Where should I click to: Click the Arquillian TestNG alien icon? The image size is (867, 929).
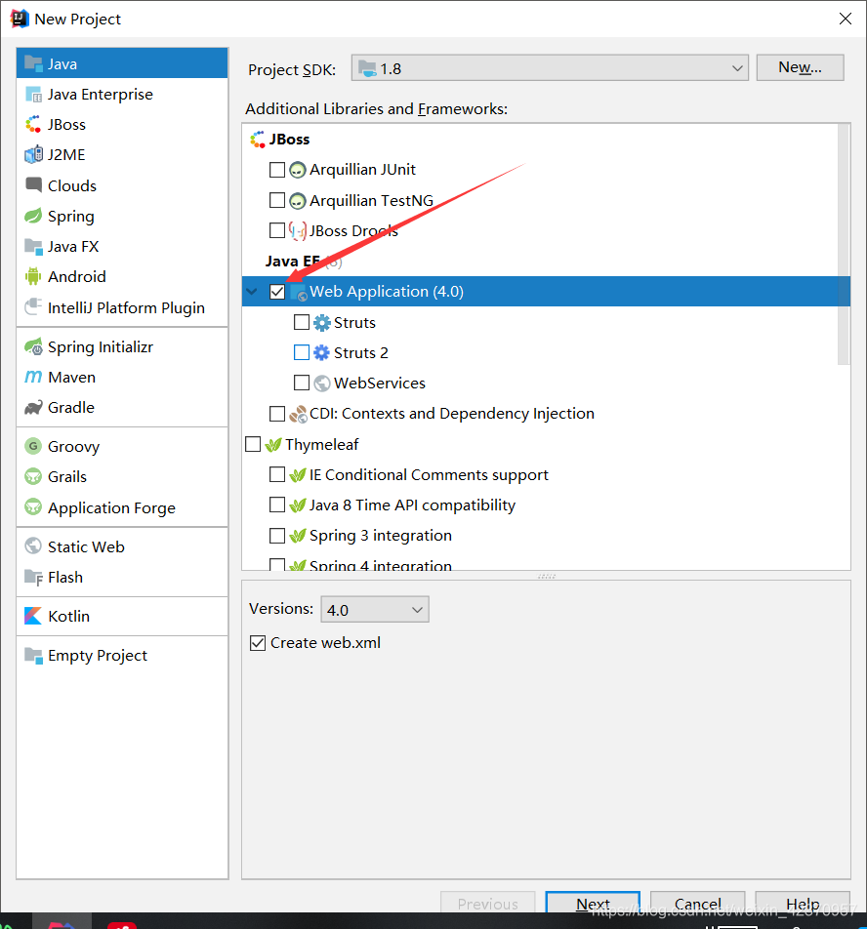(x=298, y=201)
